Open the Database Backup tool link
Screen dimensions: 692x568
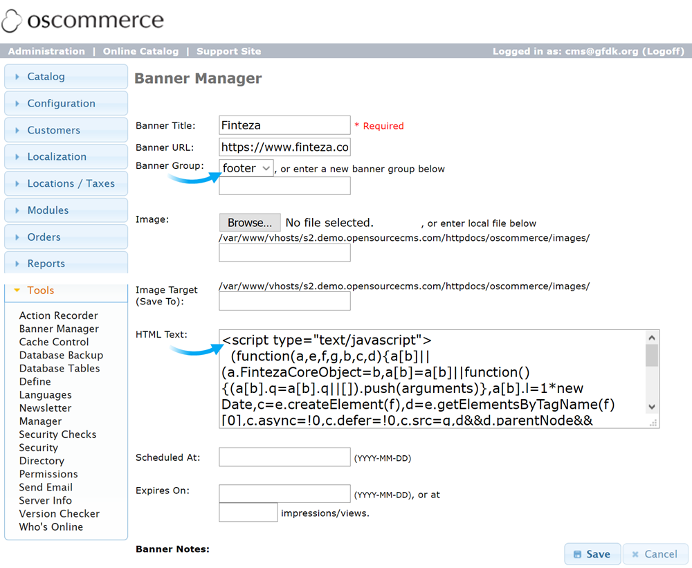tap(61, 355)
